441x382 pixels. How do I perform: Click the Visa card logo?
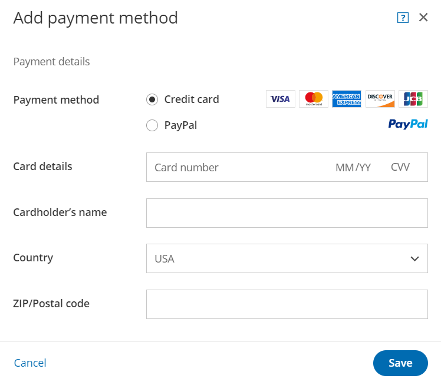point(280,99)
